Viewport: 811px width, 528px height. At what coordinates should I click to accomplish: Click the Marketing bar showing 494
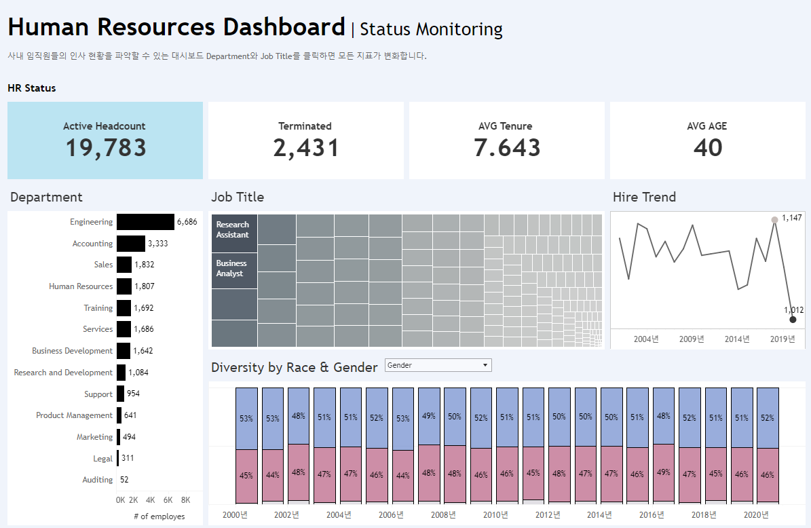(118, 436)
